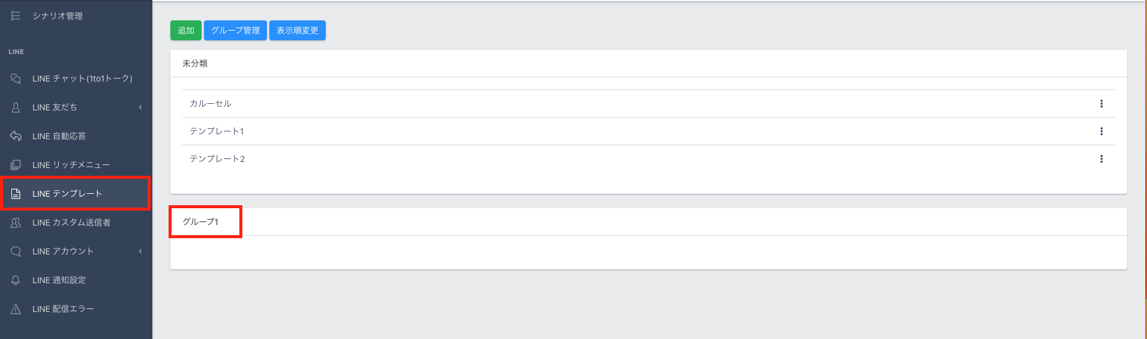
Task: Open the three-dot menu for テンプレート2
Action: (x=1101, y=159)
